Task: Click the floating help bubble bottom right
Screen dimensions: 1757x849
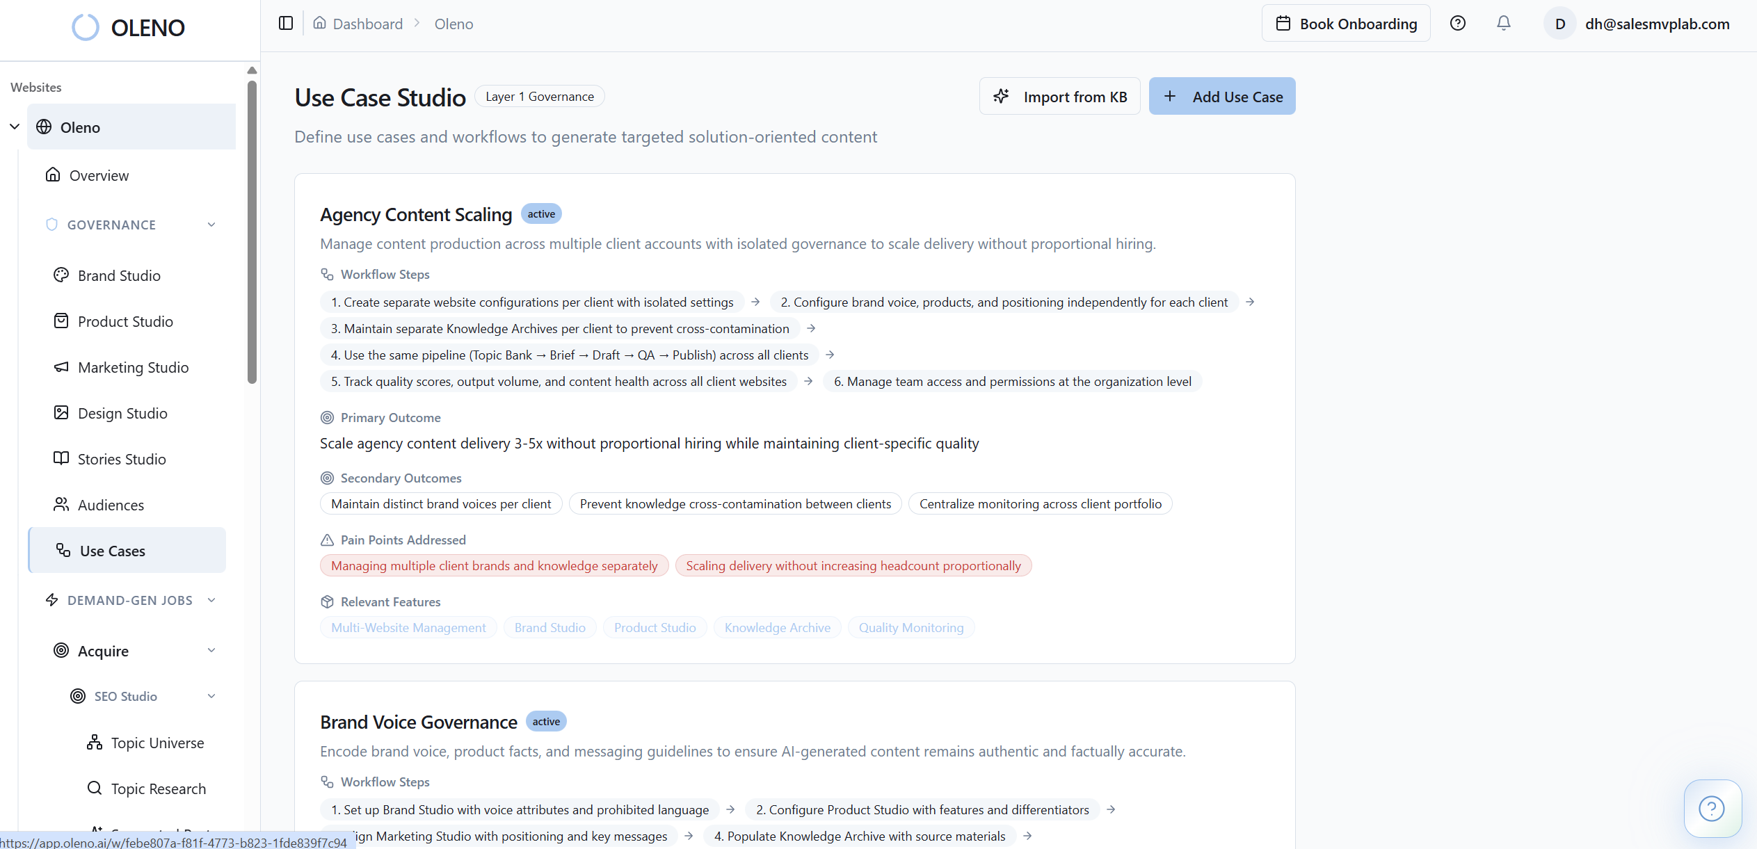Action: click(1712, 808)
